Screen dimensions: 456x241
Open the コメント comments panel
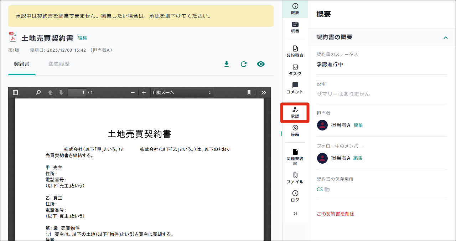tap(295, 88)
